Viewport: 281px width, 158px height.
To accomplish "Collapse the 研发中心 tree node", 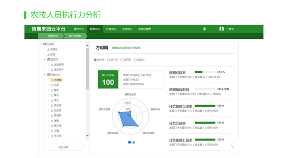I will pyautogui.click(x=45, y=75).
